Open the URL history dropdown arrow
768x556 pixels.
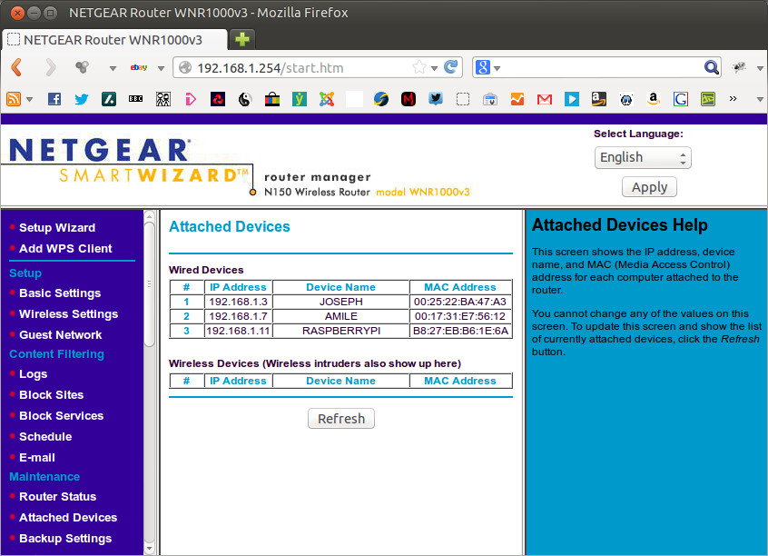434,68
